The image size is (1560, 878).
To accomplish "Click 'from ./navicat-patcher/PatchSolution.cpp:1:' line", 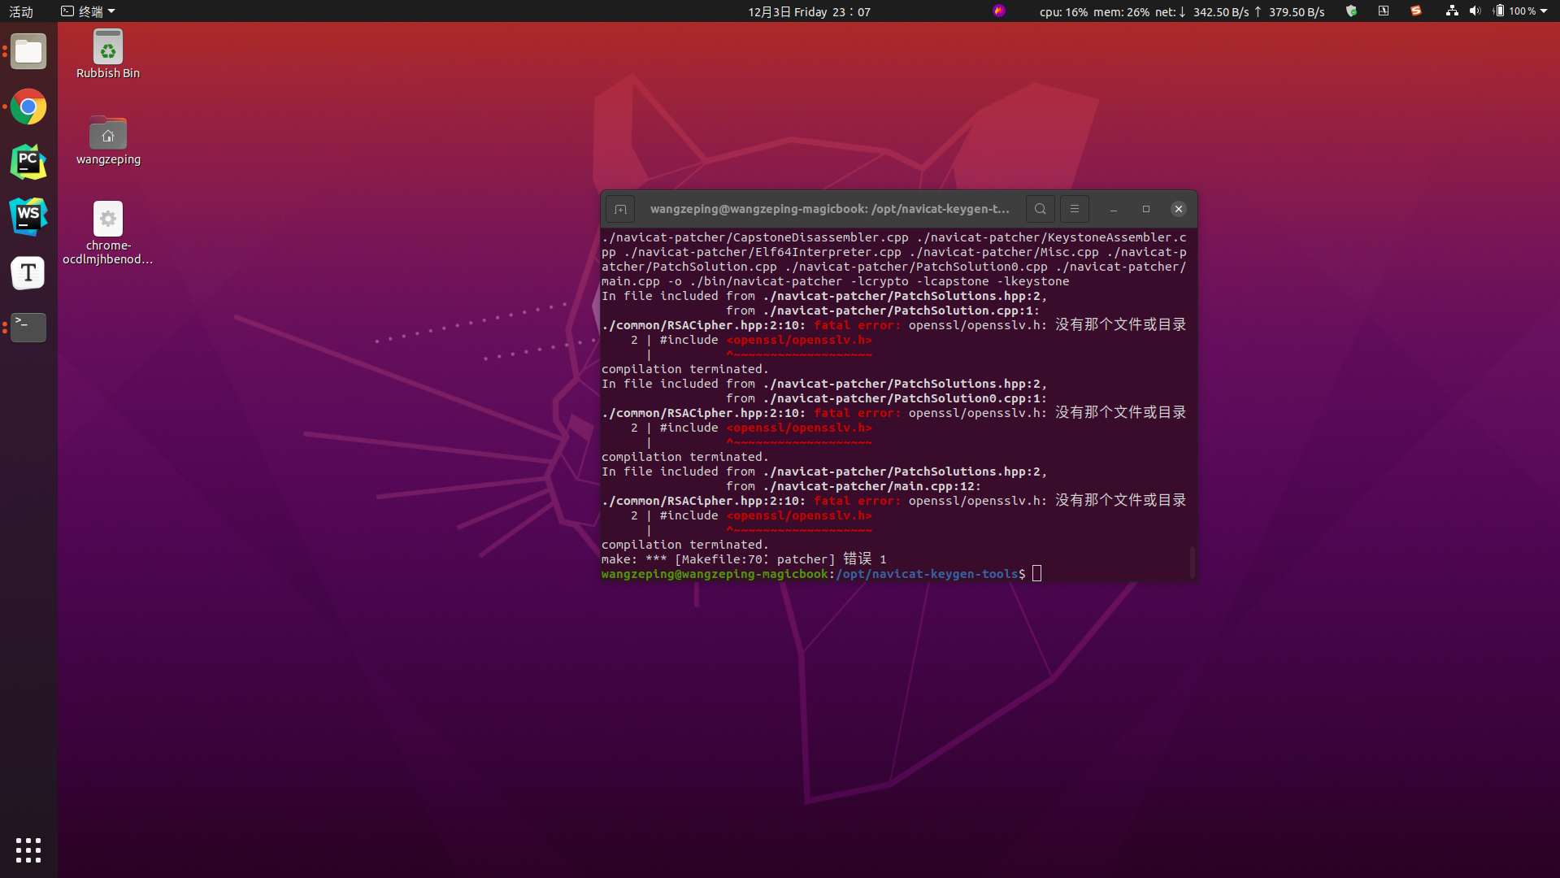I will point(883,311).
